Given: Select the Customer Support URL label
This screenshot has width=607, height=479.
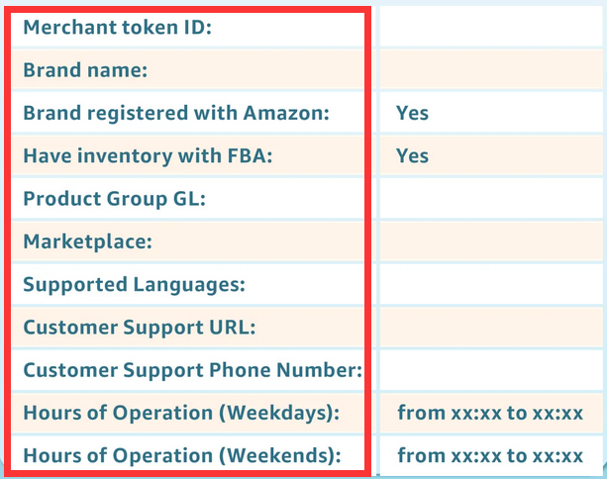Looking at the screenshot, I should coord(140,328).
